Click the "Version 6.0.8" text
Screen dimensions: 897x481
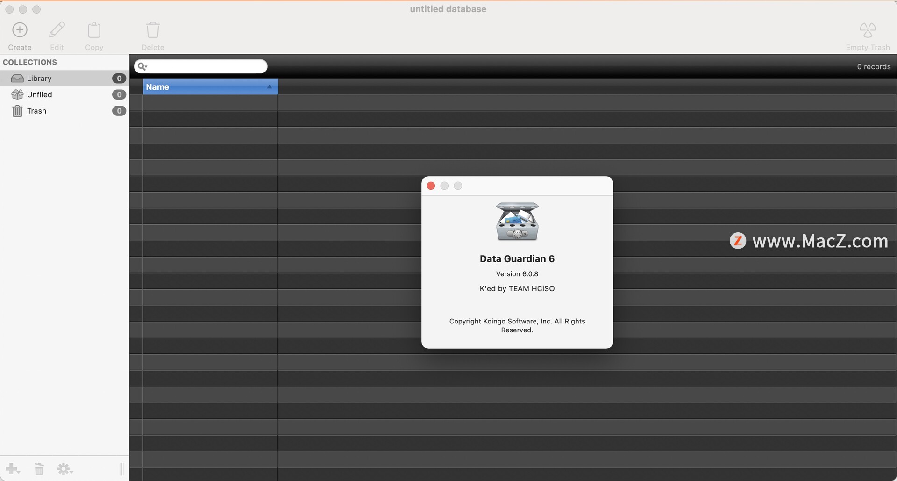(x=517, y=274)
